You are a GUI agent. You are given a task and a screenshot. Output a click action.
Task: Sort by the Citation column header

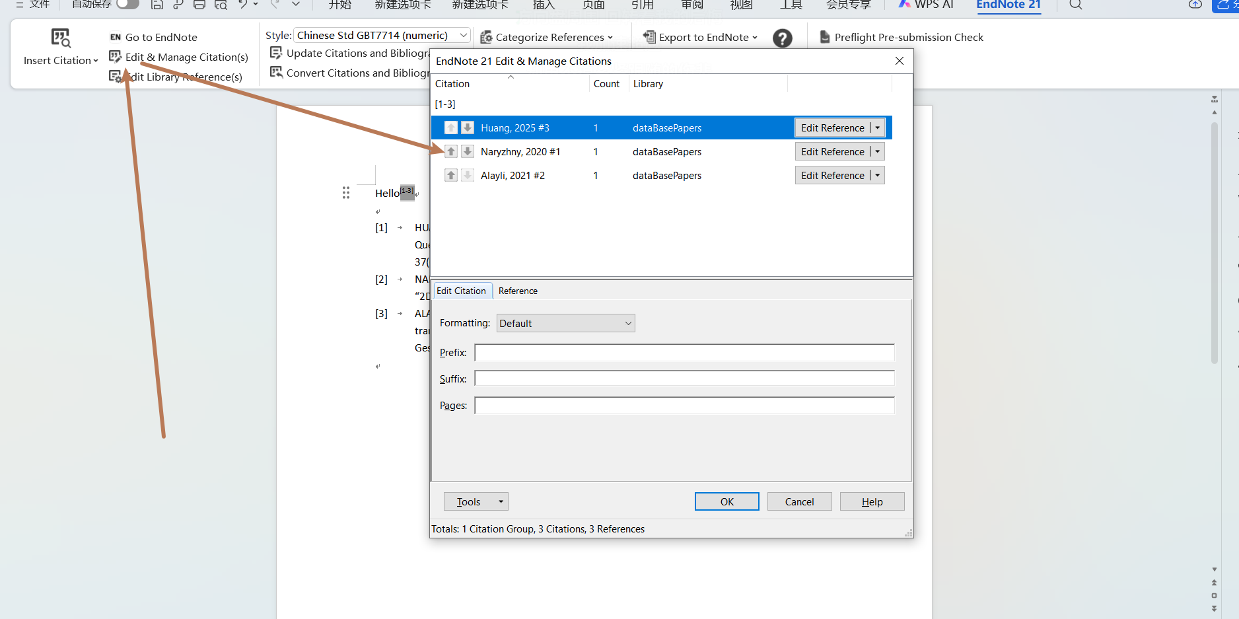510,84
